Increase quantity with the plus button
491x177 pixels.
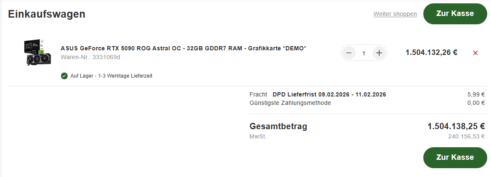pos(379,53)
